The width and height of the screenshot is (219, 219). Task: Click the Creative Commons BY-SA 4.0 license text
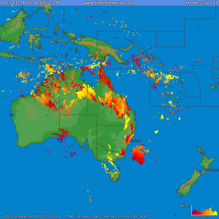(108, 216)
